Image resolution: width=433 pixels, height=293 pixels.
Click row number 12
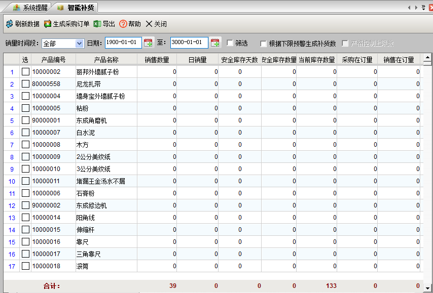(x=12, y=205)
